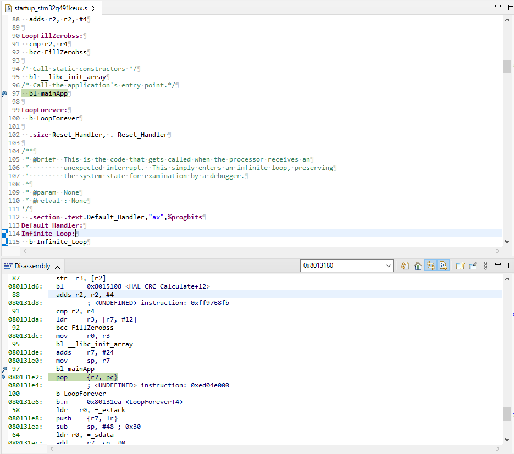Click the "bl mainApp" line 97 in editor
Screen dimensions: 514x454
click(x=48, y=93)
